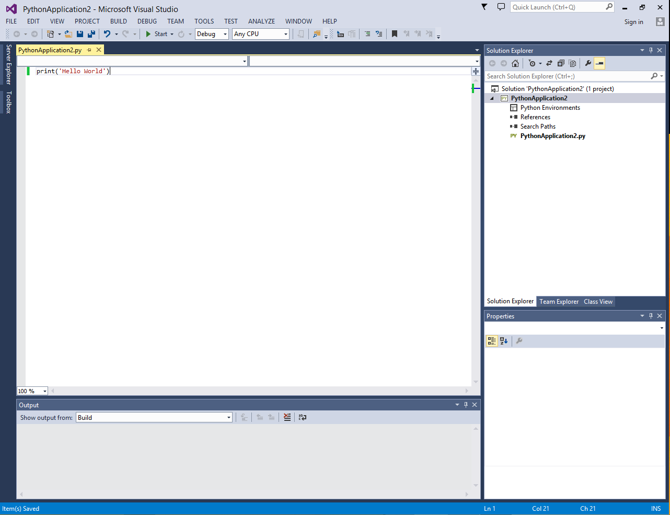Open Solution Explorer home view
This screenshot has width=670, height=515.
coord(515,63)
